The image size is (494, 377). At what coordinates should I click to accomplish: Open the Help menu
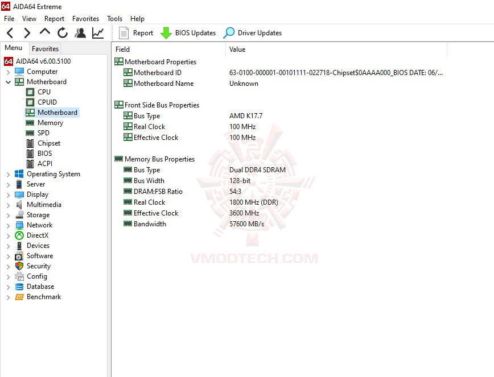[137, 19]
